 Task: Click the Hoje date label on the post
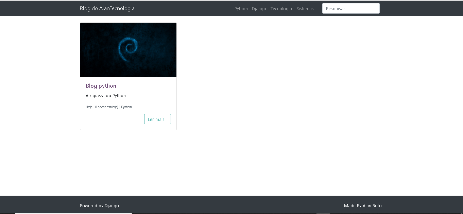click(x=89, y=107)
